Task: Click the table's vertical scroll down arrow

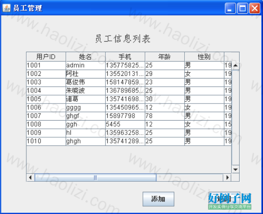Action: [x=235, y=170]
